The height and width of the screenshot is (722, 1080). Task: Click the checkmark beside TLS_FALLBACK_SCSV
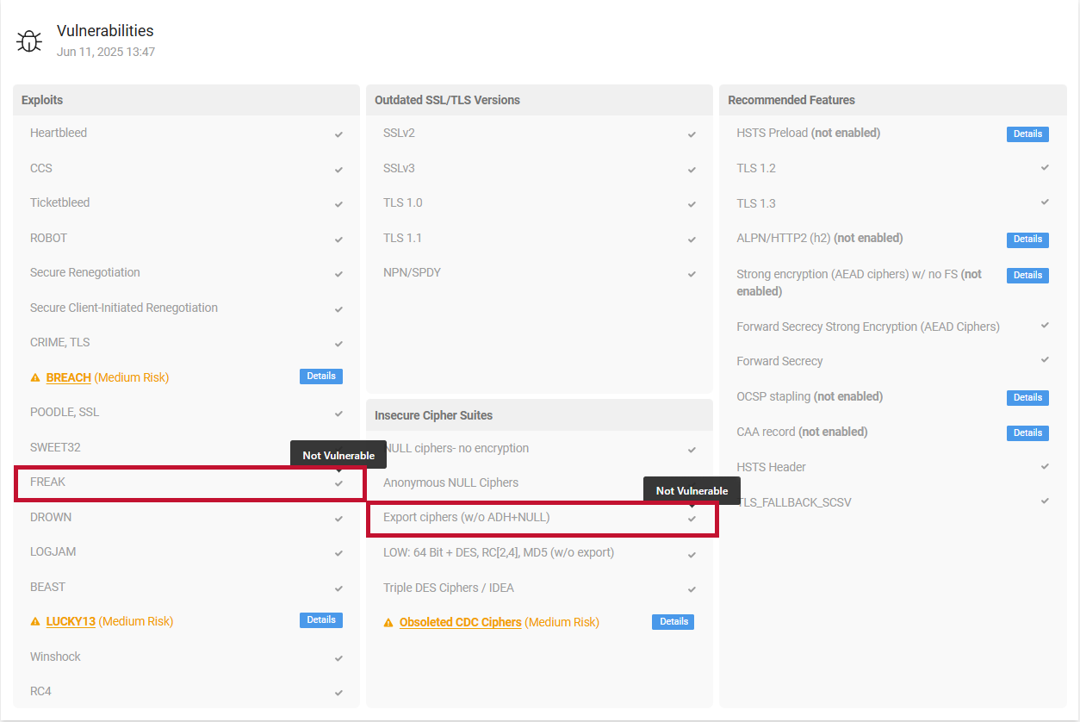pos(1044,502)
